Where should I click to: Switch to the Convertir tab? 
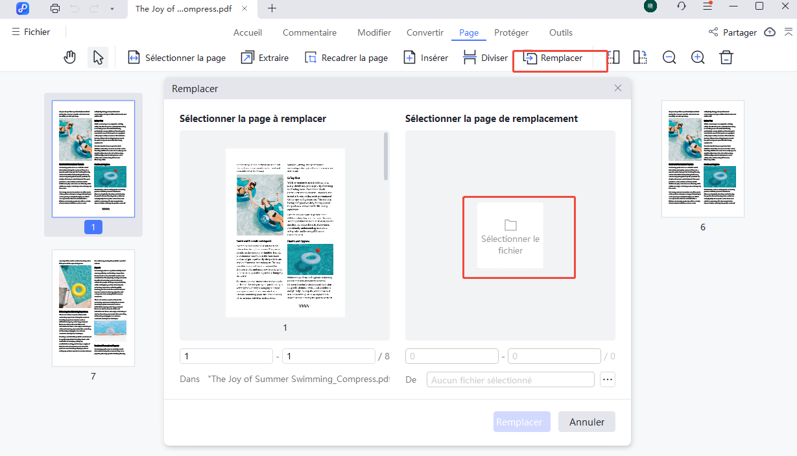point(425,32)
